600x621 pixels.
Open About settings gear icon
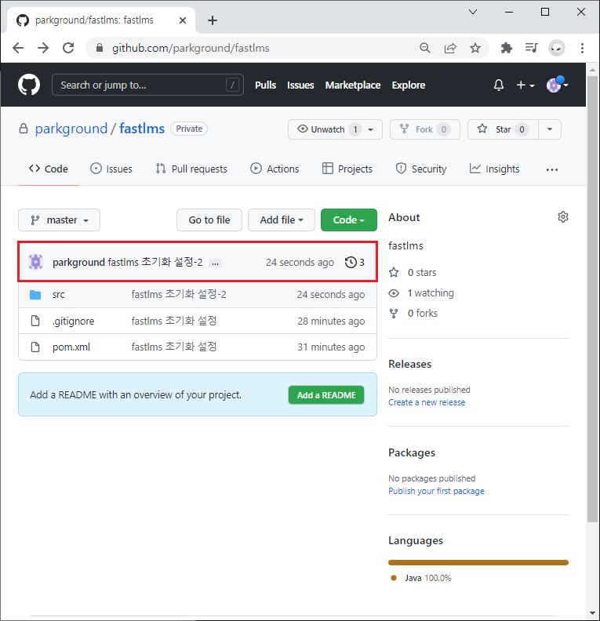563,217
